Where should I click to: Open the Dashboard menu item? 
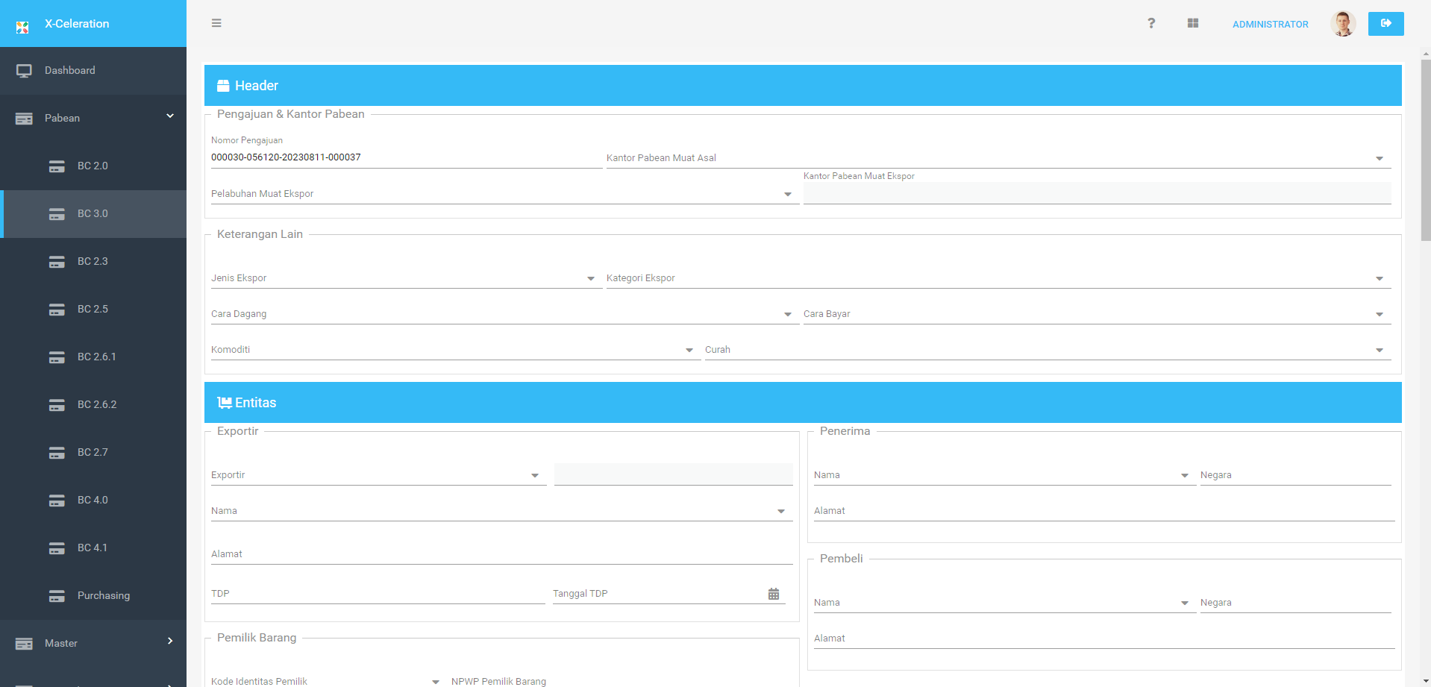click(93, 71)
